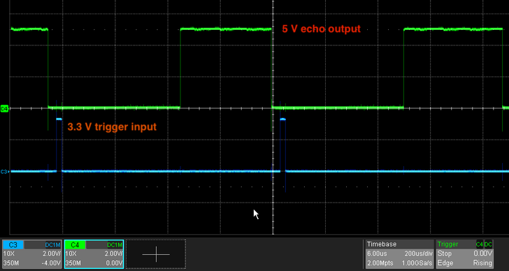Click the C4 ground marker on left edge
The height and width of the screenshot is (271, 509).
coord(4,108)
